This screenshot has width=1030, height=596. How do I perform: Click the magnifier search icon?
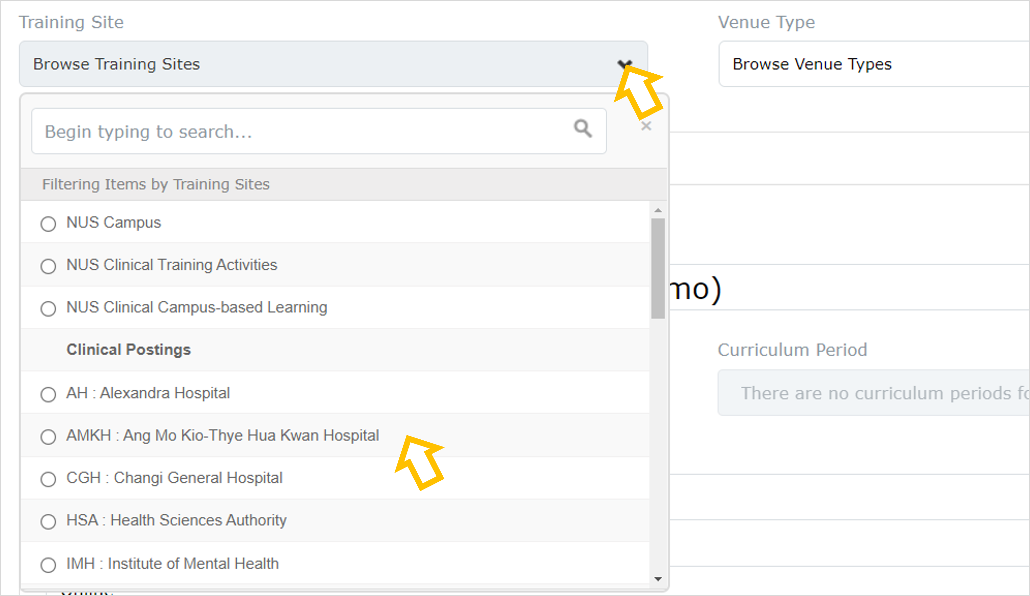tap(583, 128)
